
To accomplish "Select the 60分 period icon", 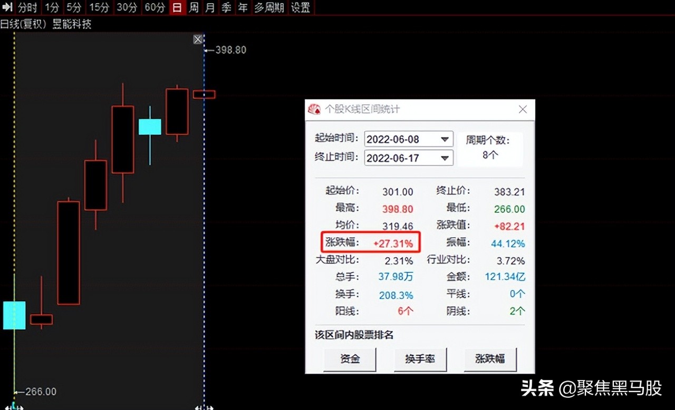I will click(x=155, y=7).
